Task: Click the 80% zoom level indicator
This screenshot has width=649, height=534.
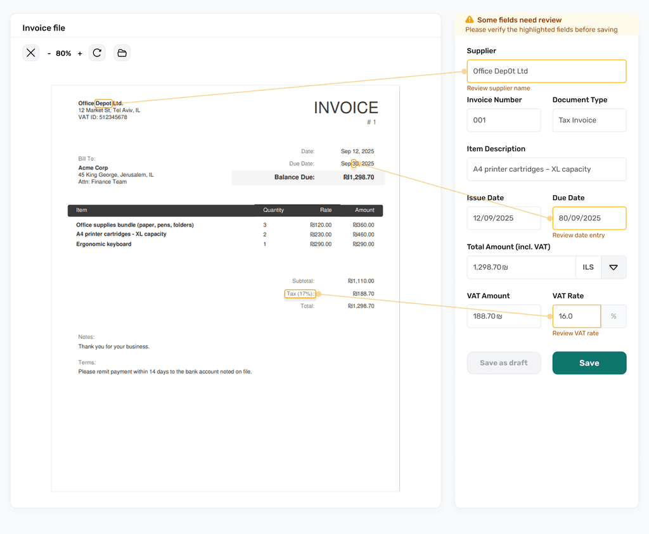Action: (63, 53)
